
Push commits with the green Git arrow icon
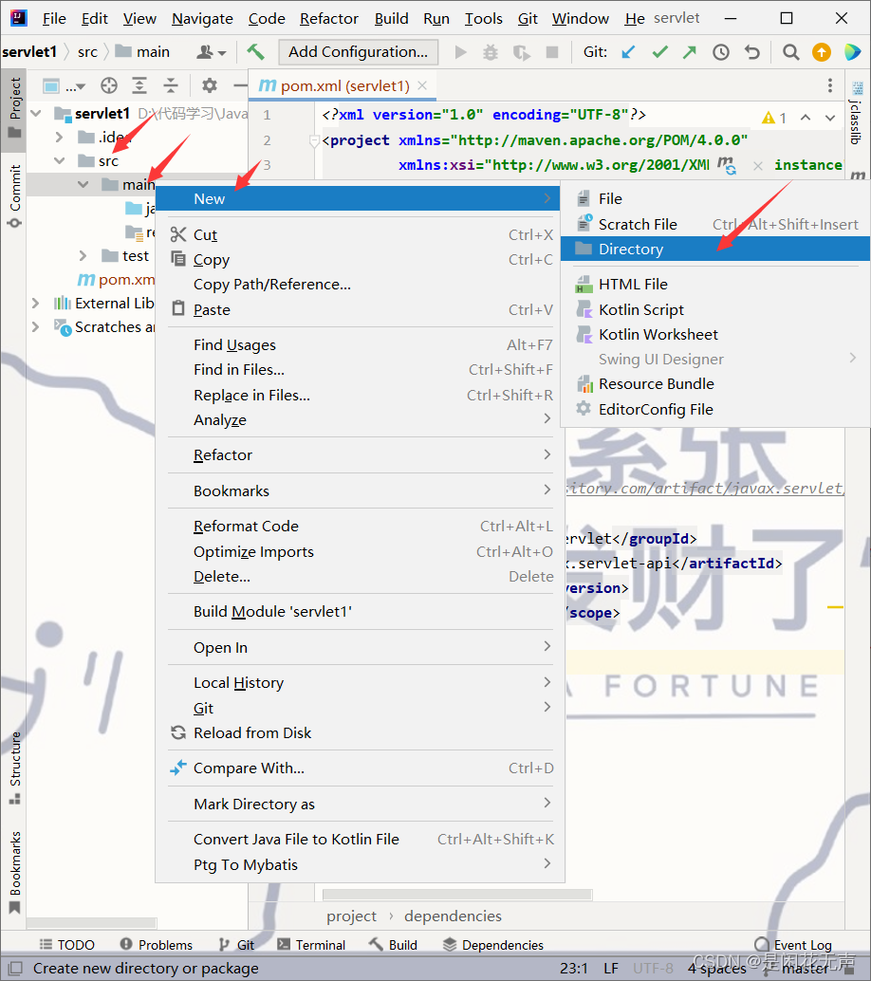click(x=690, y=52)
